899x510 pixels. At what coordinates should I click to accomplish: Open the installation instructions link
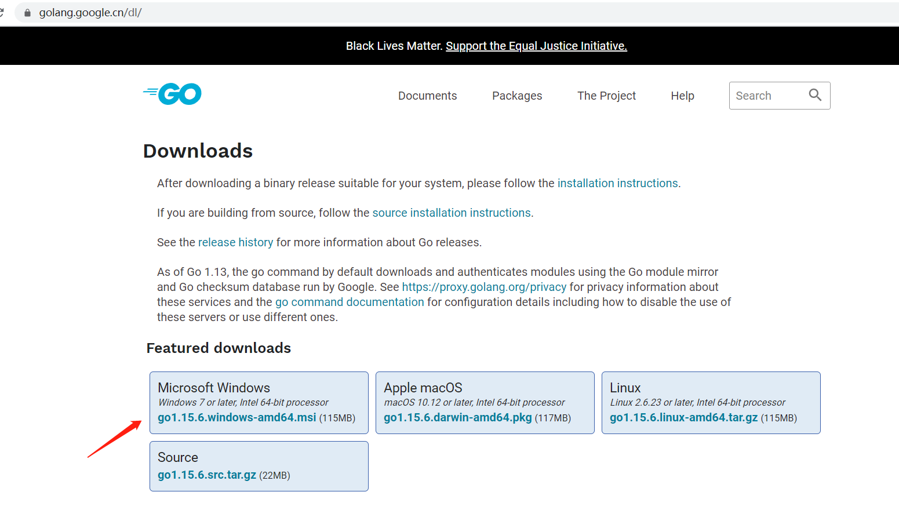tap(617, 183)
